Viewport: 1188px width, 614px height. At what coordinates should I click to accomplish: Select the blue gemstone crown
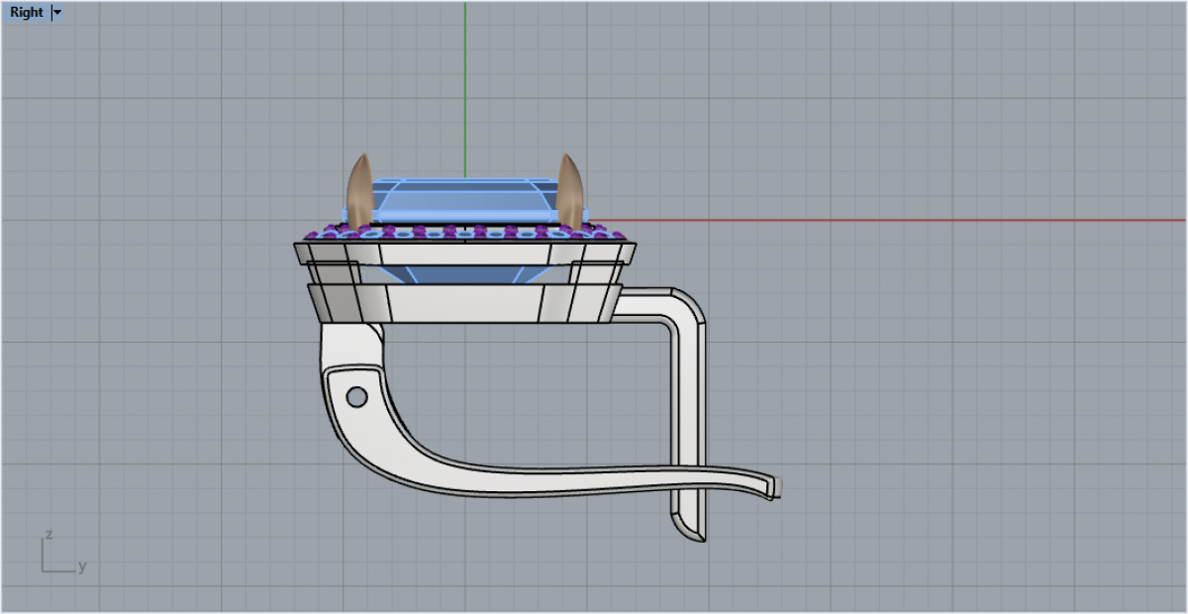[x=464, y=196]
